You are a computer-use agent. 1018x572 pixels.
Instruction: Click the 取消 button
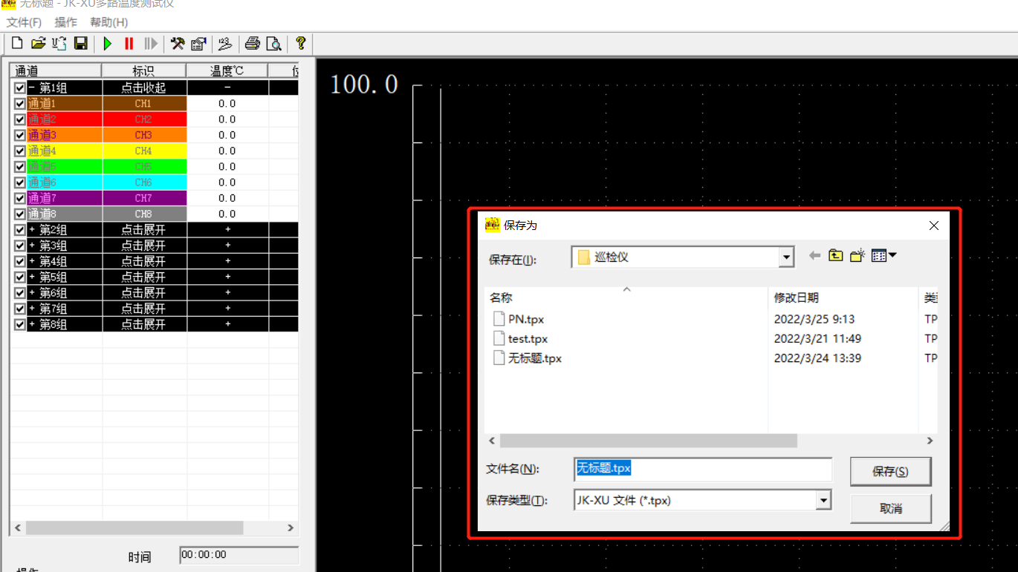[x=890, y=509]
